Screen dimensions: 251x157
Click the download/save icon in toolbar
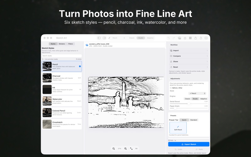click(x=185, y=38)
